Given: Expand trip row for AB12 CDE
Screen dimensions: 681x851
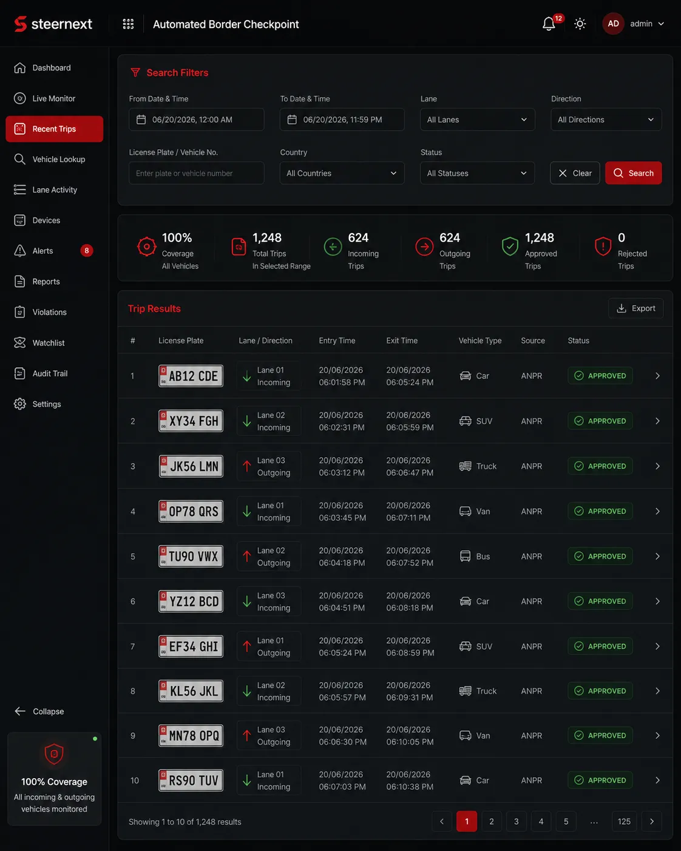Looking at the screenshot, I should [657, 376].
